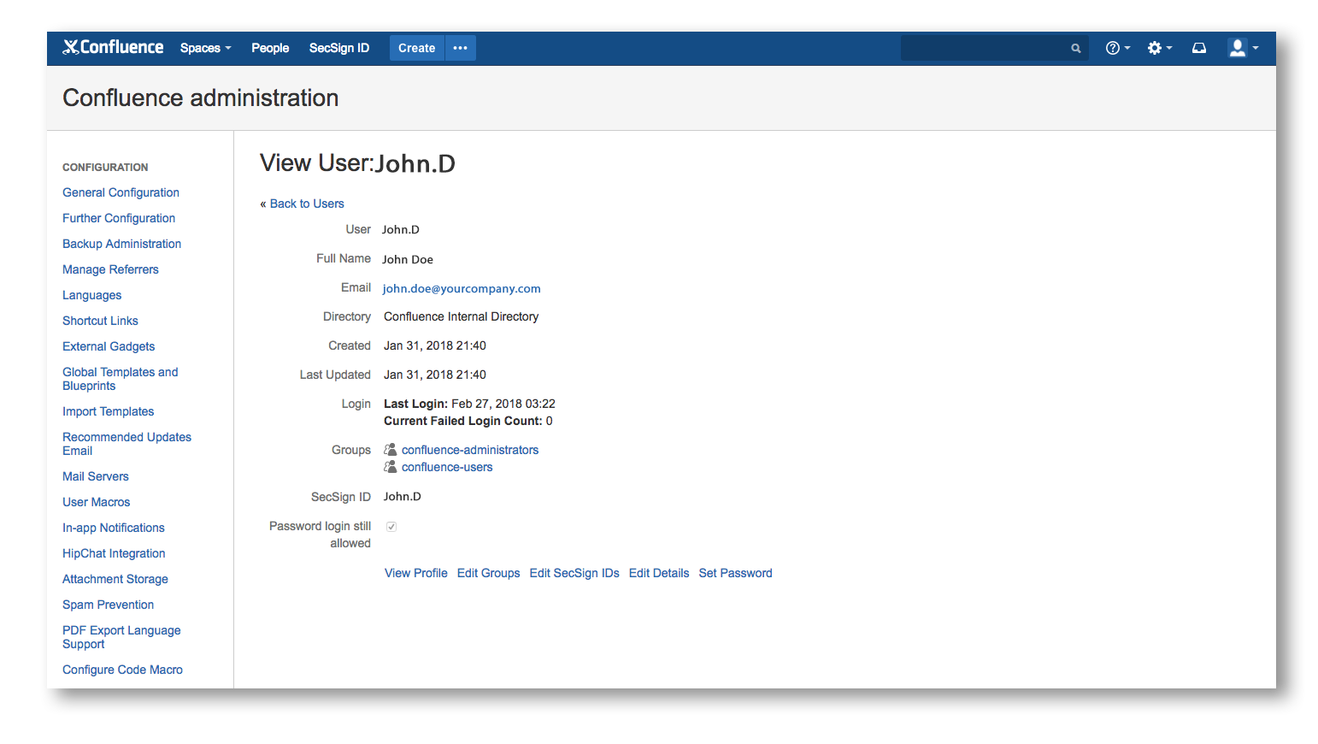Open the help question mark icon

[x=1113, y=48]
